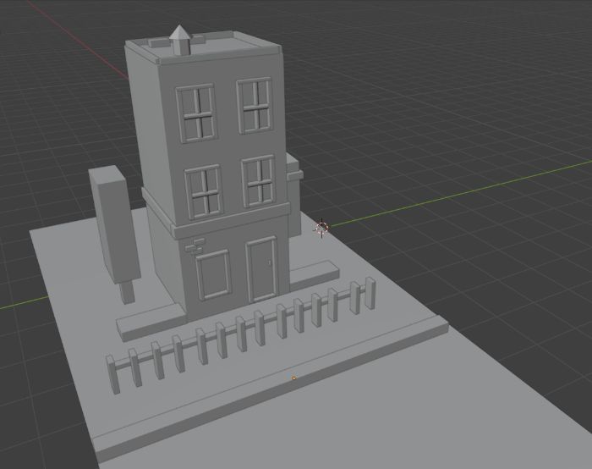Select the rightmost fence post
This screenshot has width=592, height=469.
(370, 293)
